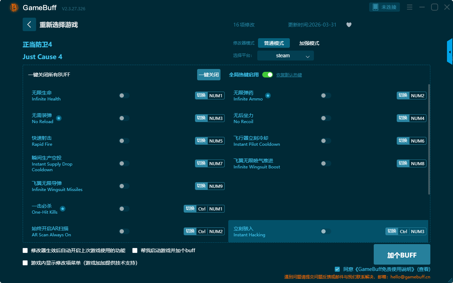Click the star badge beside One-Hit Kills

(x=63, y=209)
